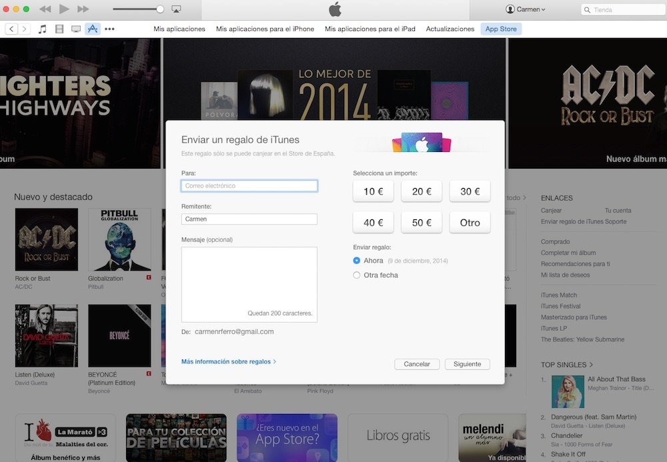This screenshot has height=462, width=667.
Task: Select the Ahora send option
Action: (x=356, y=261)
